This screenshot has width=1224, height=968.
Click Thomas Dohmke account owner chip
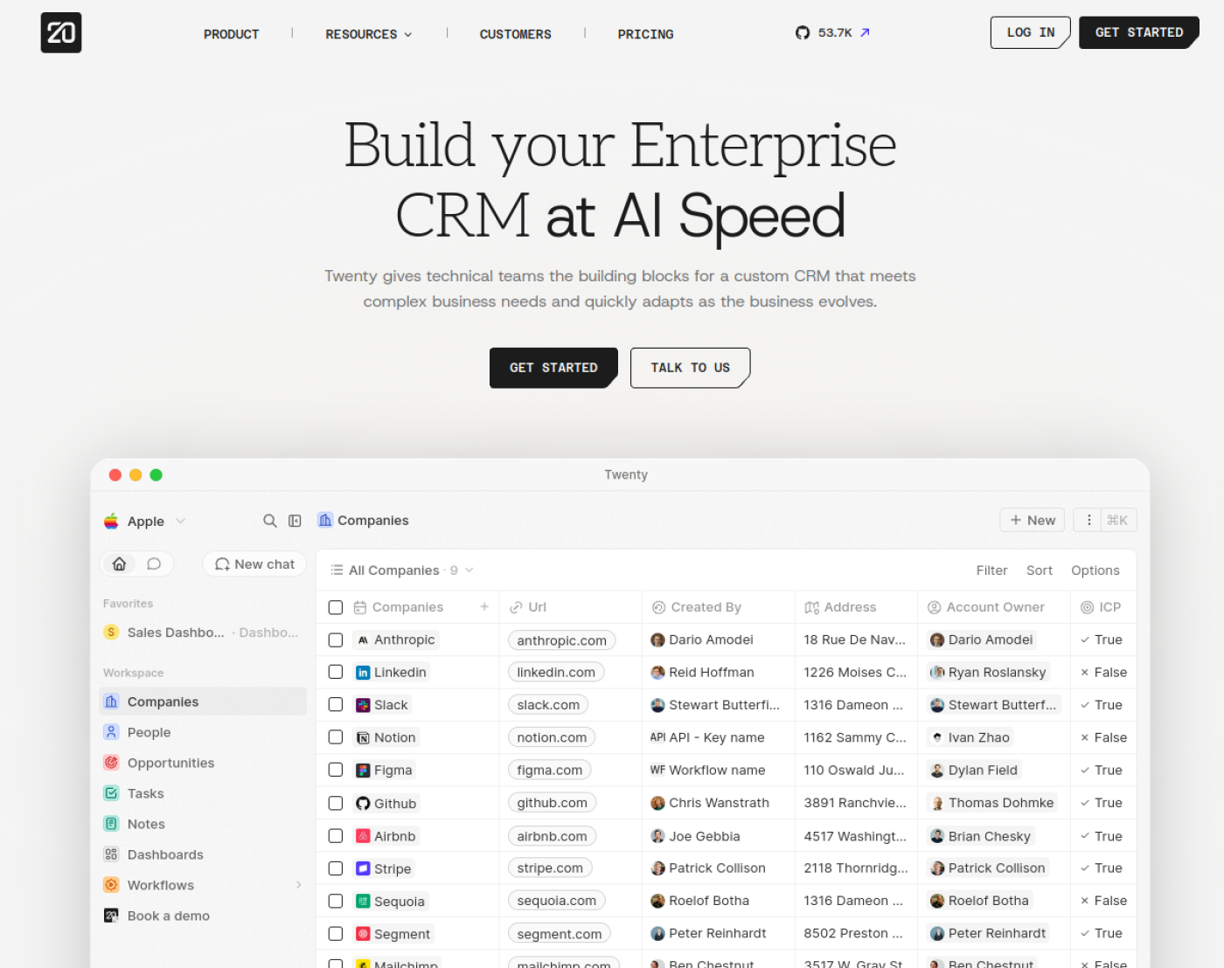point(992,803)
